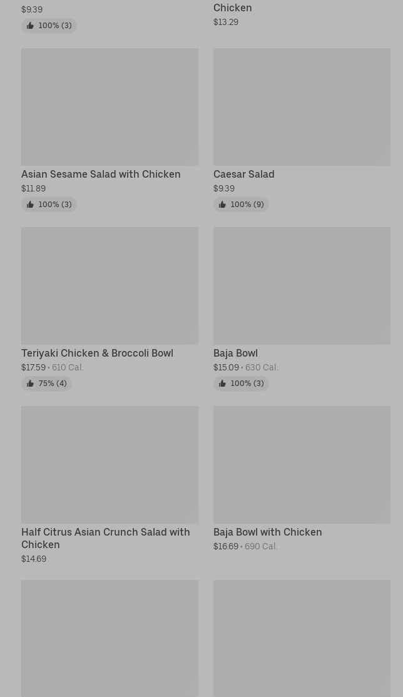
Task: Click thumbs-up icon under Caesar Salad
Action: click(222, 205)
